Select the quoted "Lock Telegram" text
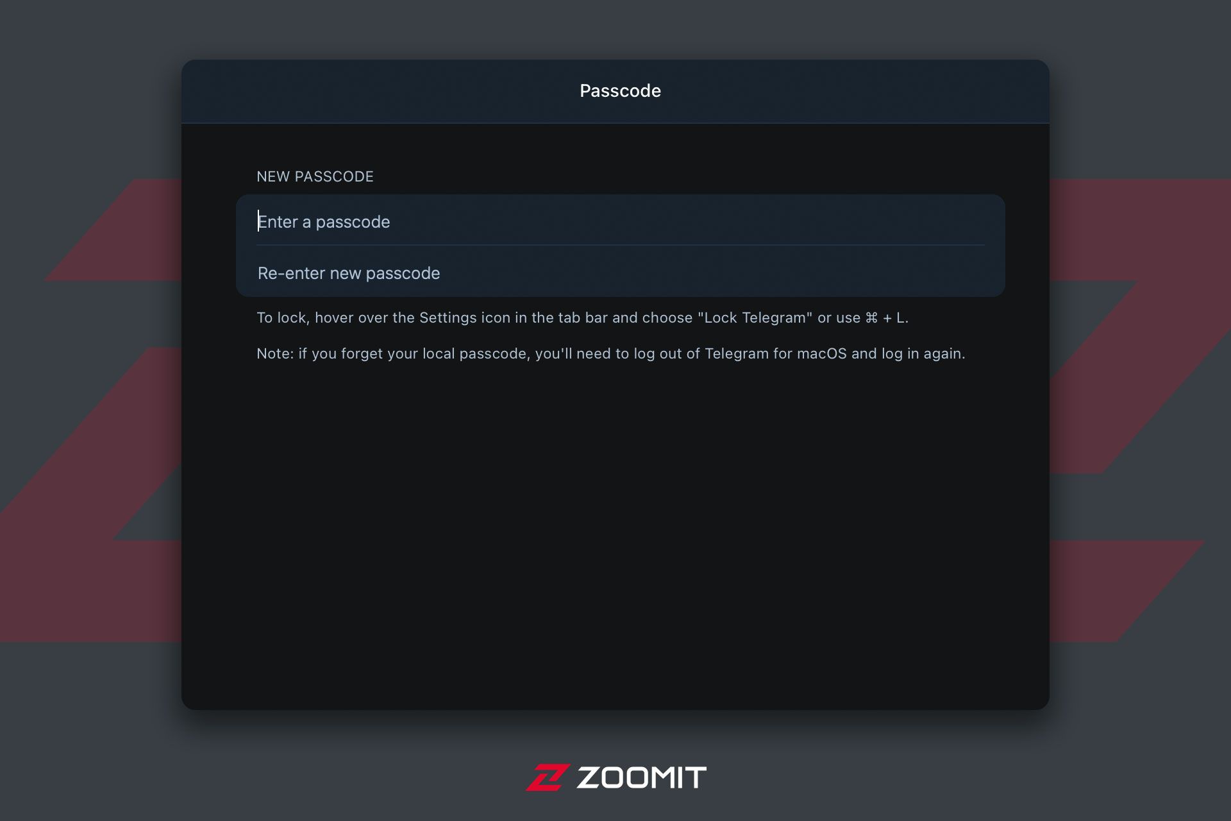The image size is (1231, 821). [x=755, y=317]
